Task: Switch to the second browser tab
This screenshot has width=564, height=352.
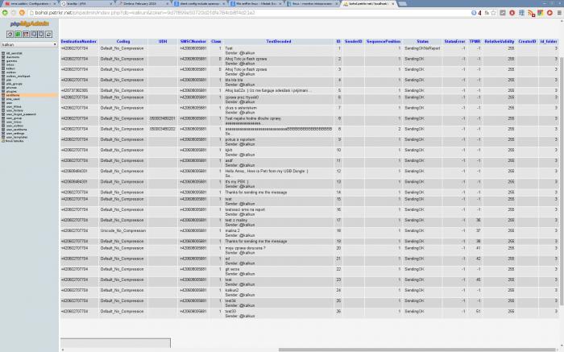Action: click(x=87, y=3)
